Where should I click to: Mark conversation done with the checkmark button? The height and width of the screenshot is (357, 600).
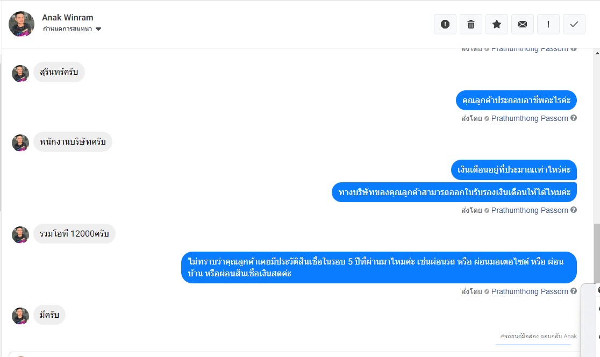pos(574,24)
